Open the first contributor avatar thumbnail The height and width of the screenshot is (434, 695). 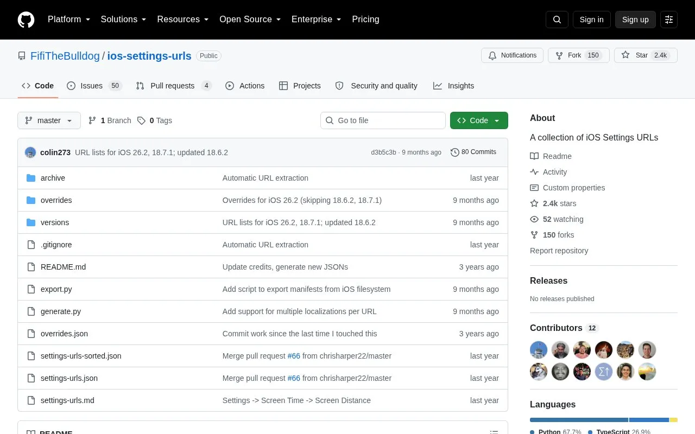tap(539, 350)
